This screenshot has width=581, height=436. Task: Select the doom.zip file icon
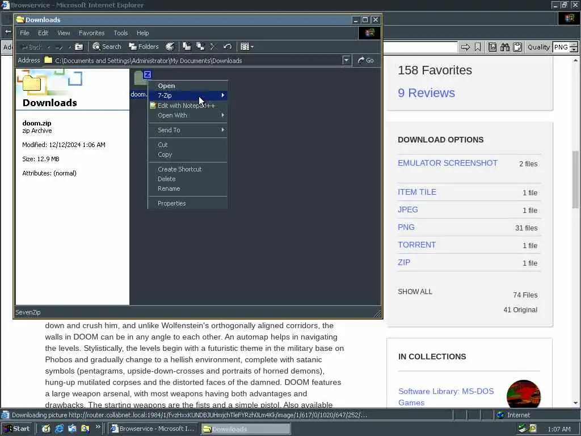click(141, 78)
